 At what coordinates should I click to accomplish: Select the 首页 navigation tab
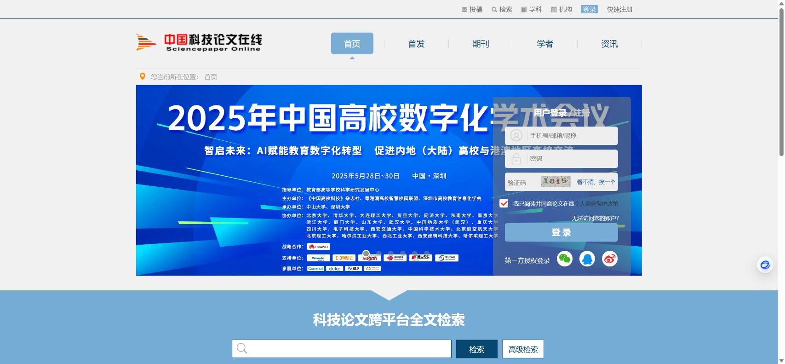click(352, 44)
